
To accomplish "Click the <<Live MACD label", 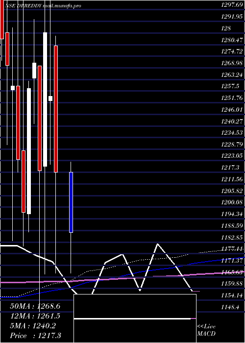I will 206,330.
